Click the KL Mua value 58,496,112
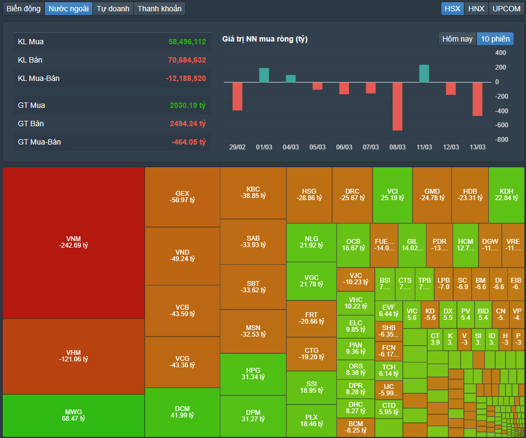The width and height of the screenshot is (526, 438). tap(187, 42)
